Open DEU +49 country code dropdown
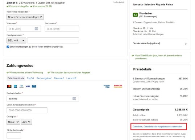 pyautogui.click(x=16, y=40)
